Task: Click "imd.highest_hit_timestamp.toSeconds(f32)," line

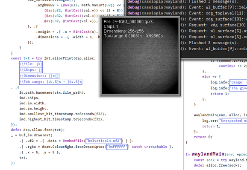Action: click(x=62, y=119)
